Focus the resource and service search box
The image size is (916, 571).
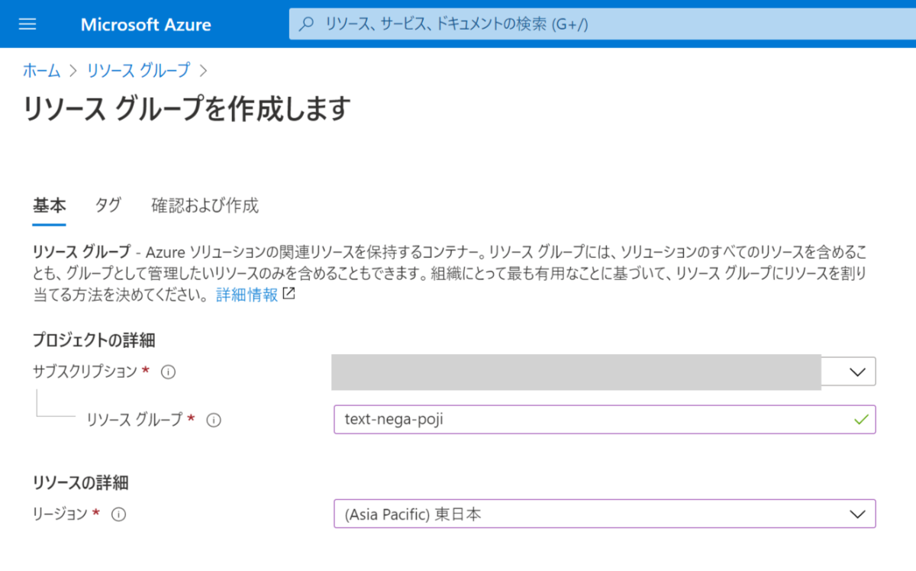(602, 24)
